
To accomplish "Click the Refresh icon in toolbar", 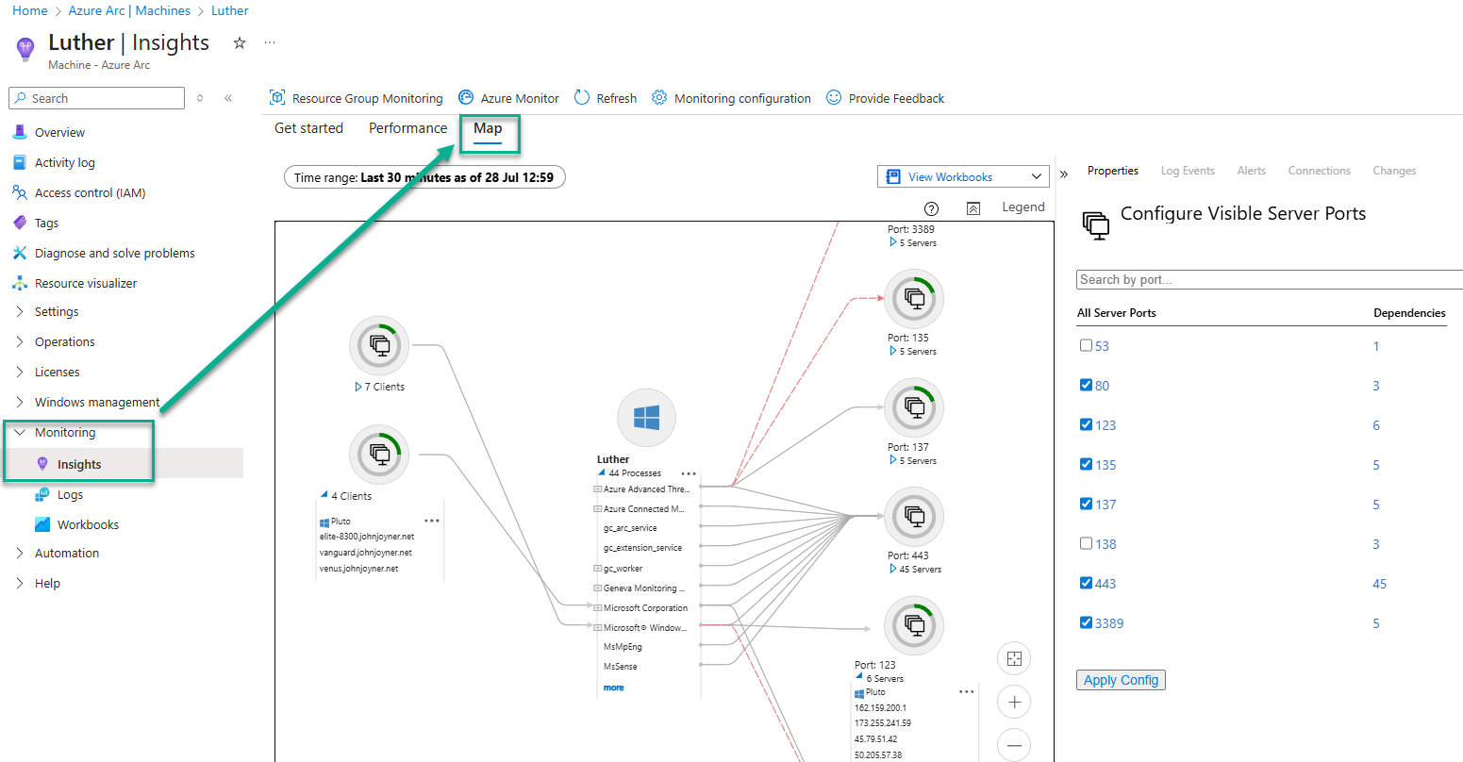I will click(x=582, y=98).
